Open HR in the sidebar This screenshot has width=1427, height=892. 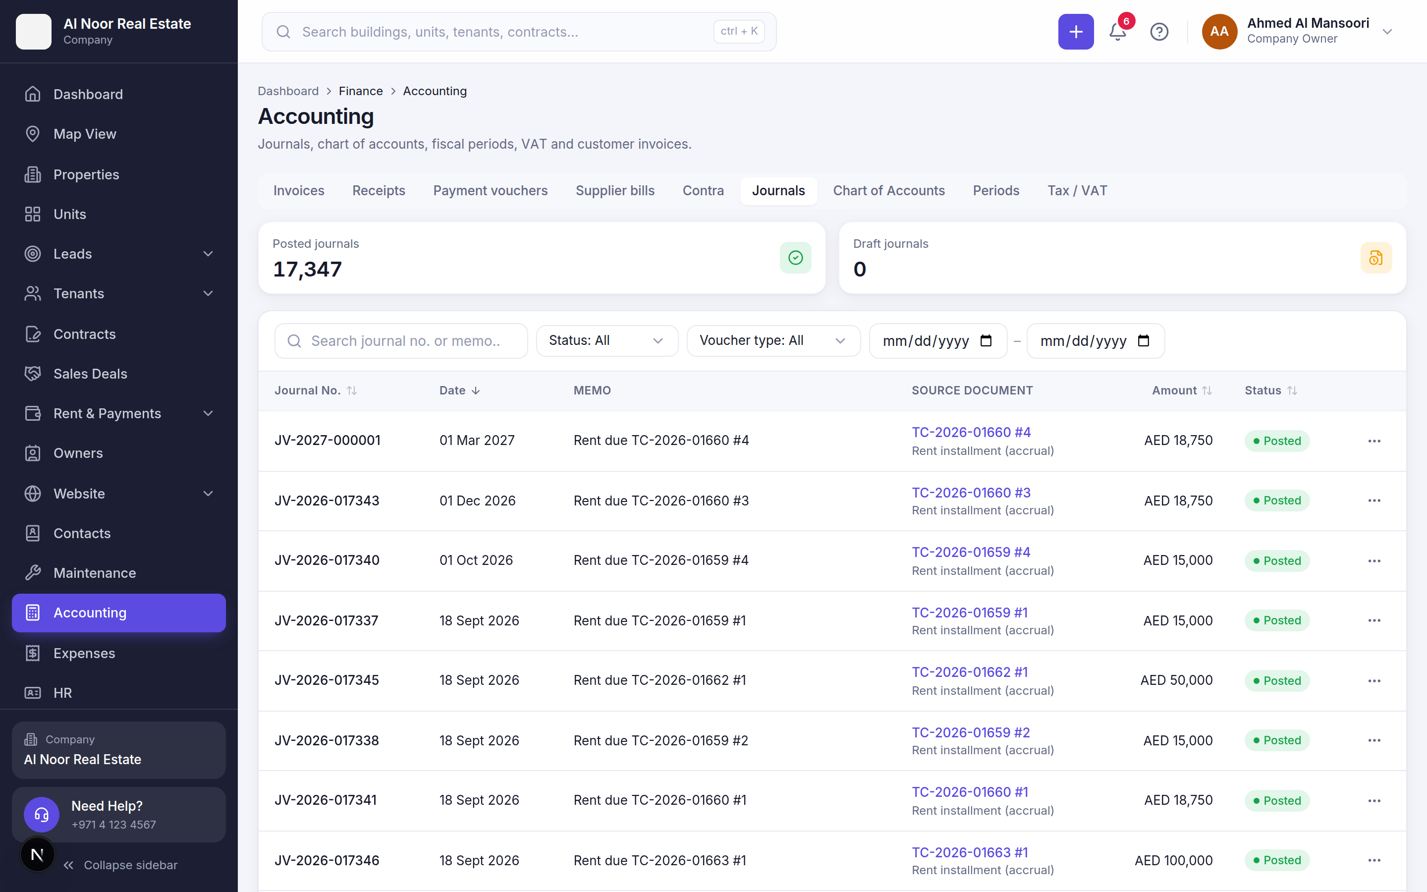(x=118, y=693)
